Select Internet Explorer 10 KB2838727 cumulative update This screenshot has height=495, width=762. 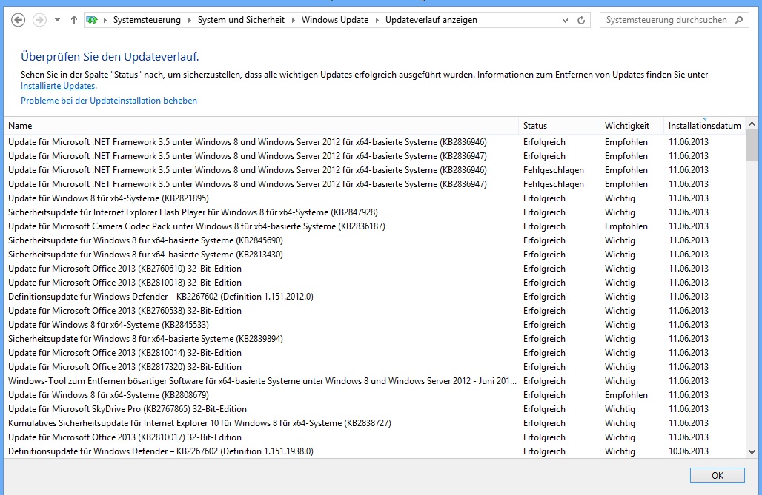coord(374,424)
